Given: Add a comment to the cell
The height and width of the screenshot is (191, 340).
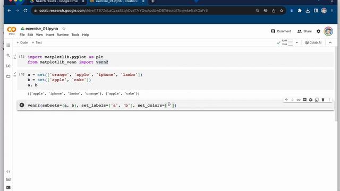Looking at the screenshot, I should [304, 100].
